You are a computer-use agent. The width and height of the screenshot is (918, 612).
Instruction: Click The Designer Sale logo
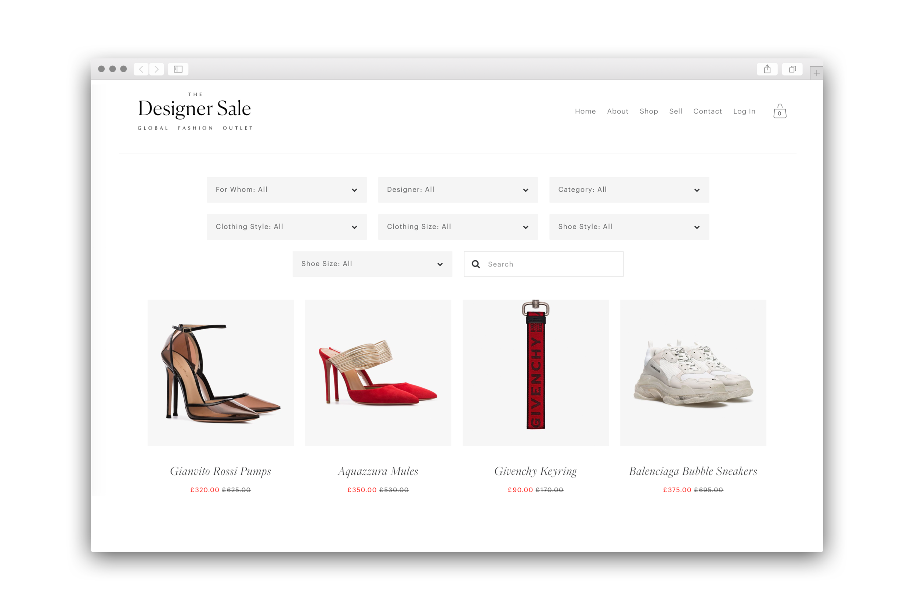tap(195, 111)
